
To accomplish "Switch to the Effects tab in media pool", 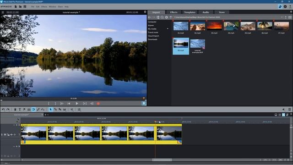I will click(x=174, y=12).
